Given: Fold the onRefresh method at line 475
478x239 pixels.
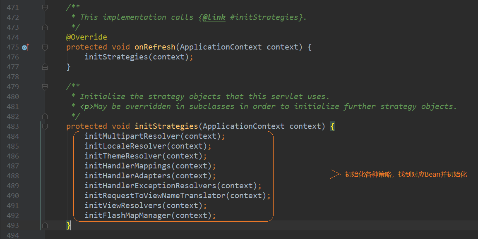Looking at the screenshot, I should pyautogui.click(x=45, y=47).
